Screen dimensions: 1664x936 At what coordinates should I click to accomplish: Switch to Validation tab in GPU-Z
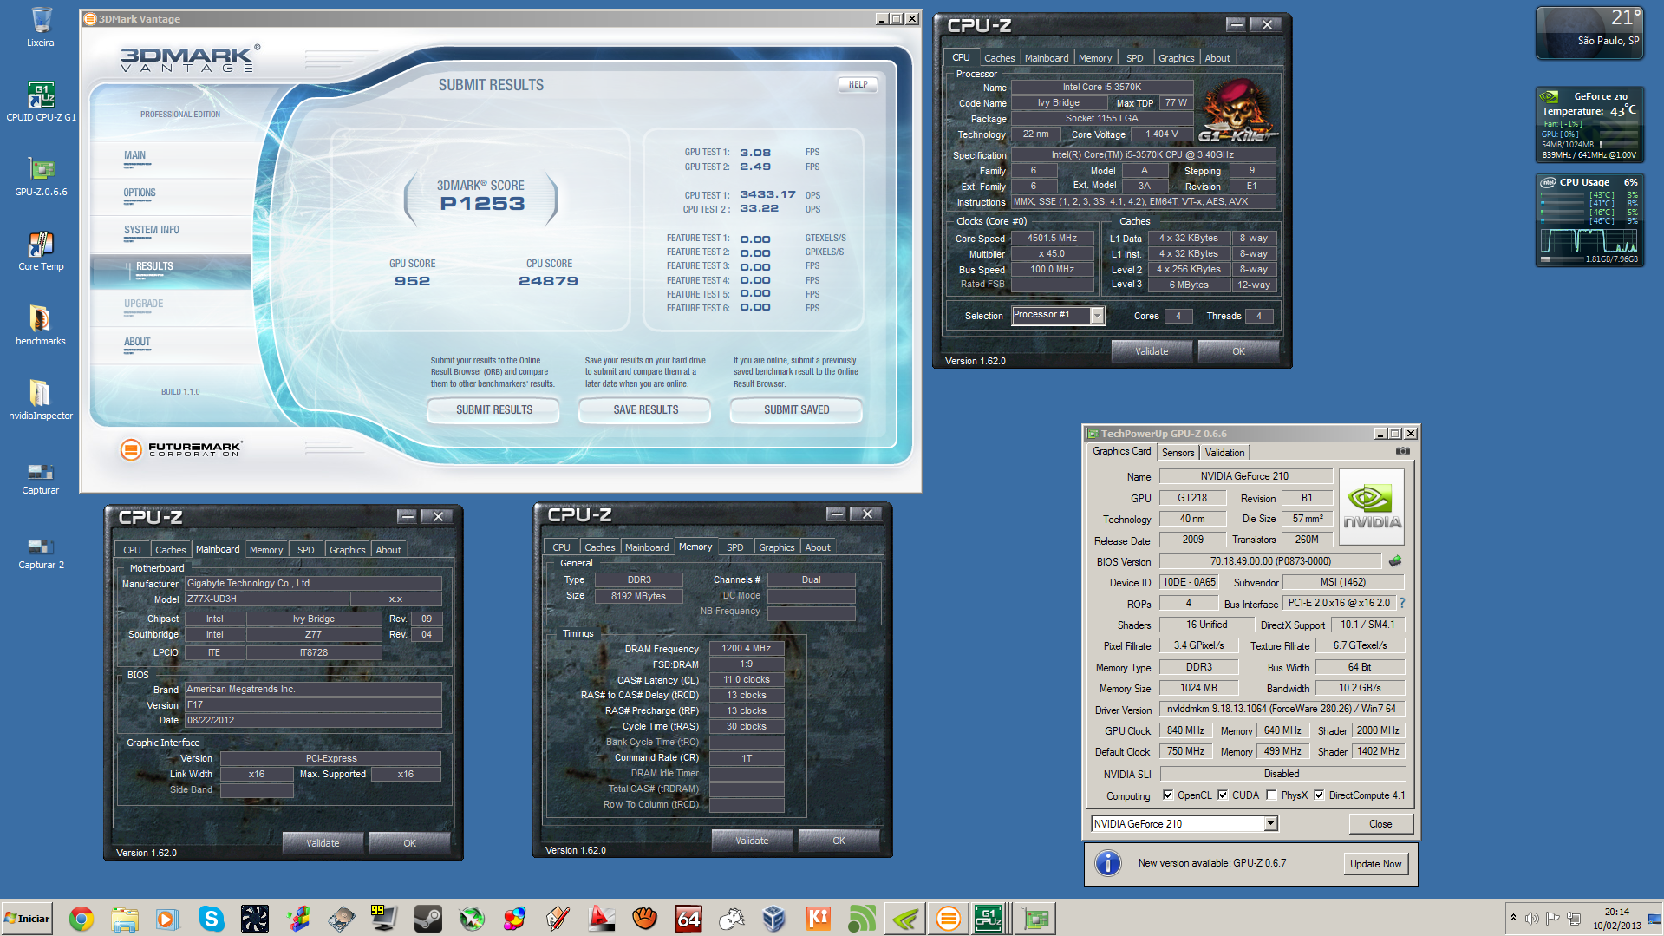[1224, 453]
